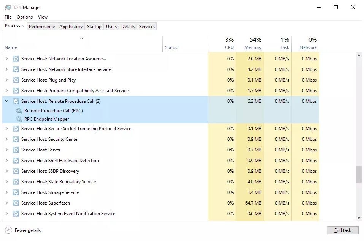This screenshot has width=364, height=241.
Task: Click the vertical scrollbar thumb
Action: pyautogui.click(x=359, y=174)
